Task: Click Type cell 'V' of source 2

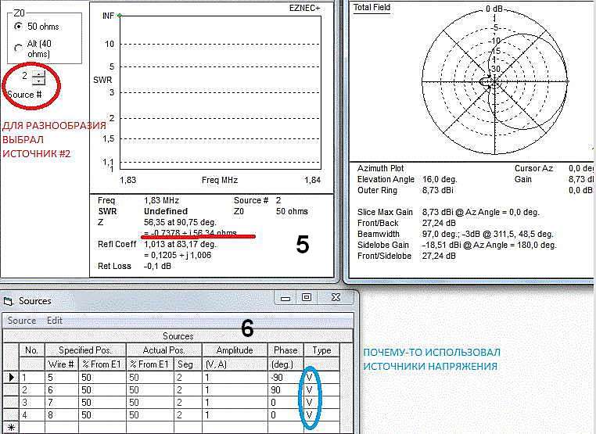Action: pos(321,390)
